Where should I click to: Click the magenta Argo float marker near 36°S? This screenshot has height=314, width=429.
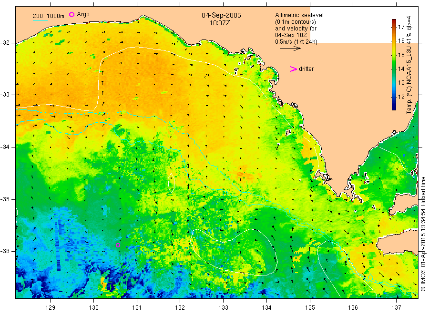(x=118, y=245)
